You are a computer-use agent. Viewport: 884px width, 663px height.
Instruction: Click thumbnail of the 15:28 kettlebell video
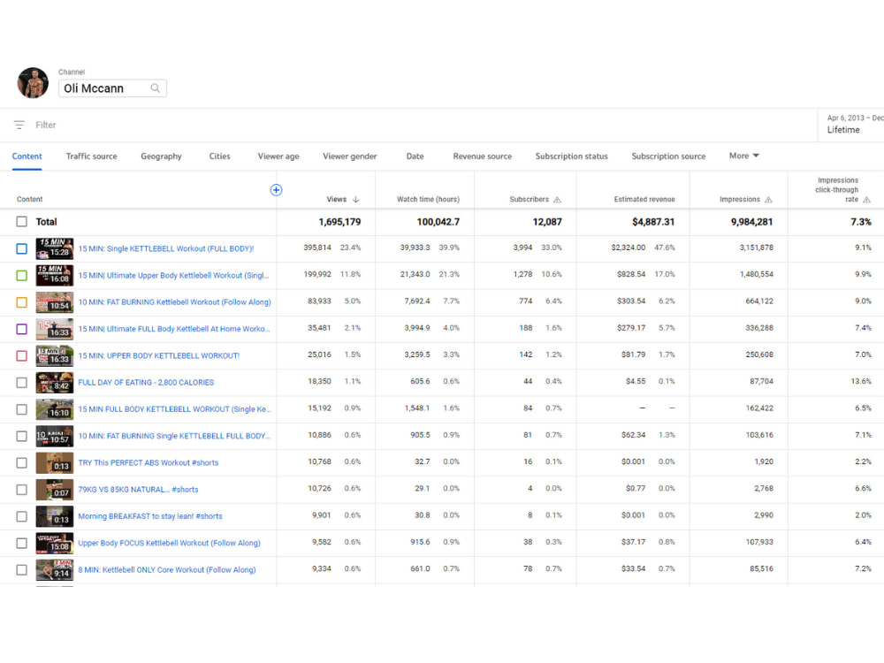click(x=55, y=248)
